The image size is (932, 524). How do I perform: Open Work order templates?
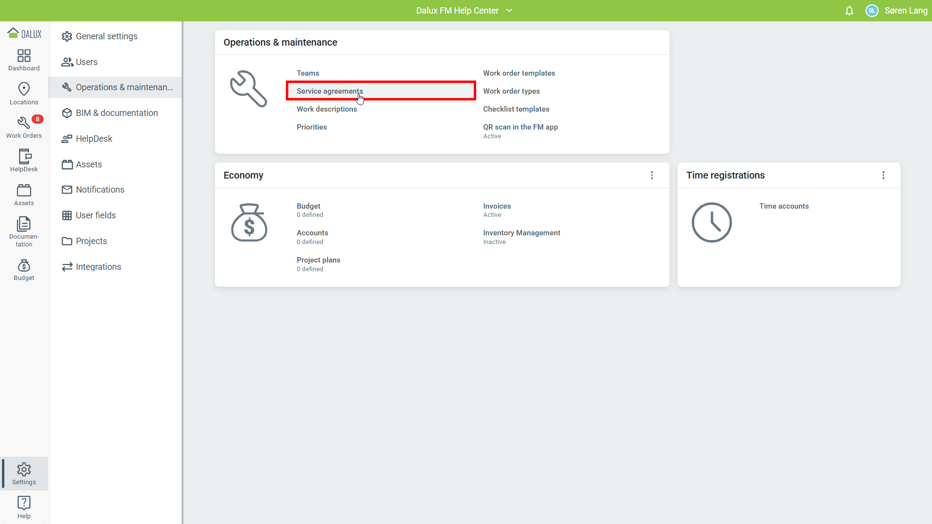519,73
